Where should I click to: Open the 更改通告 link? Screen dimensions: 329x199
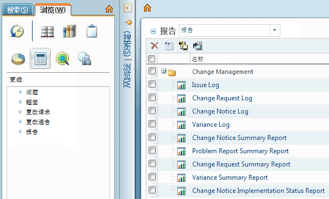click(38, 122)
